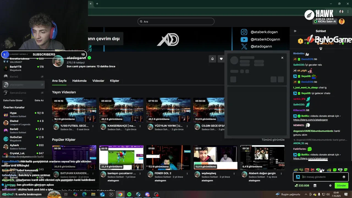The image size is (352, 198).
Task: Insert the koala with purple eyes emote
Action: [340, 170]
